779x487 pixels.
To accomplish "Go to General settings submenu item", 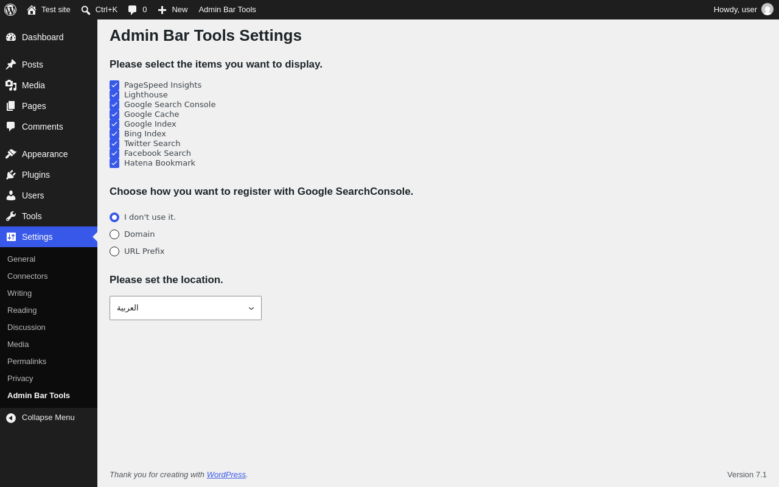I will (21, 259).
